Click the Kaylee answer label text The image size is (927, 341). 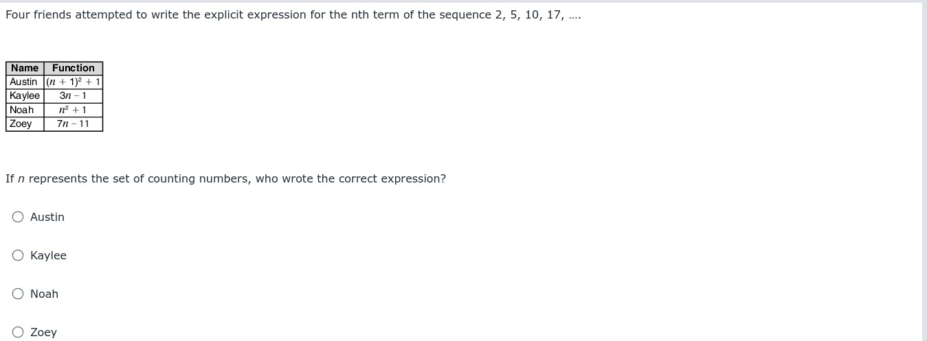click(48, 255)
